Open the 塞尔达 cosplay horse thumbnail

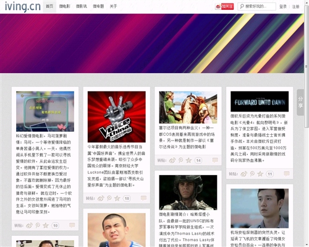[188, 107]
